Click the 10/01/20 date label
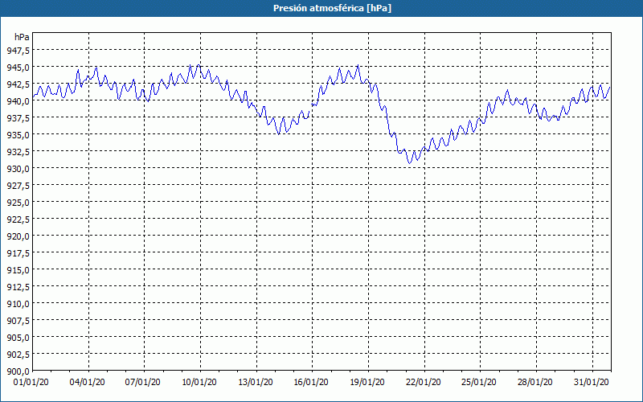Viewport: 643px width, 402px height. click(199, 383)
